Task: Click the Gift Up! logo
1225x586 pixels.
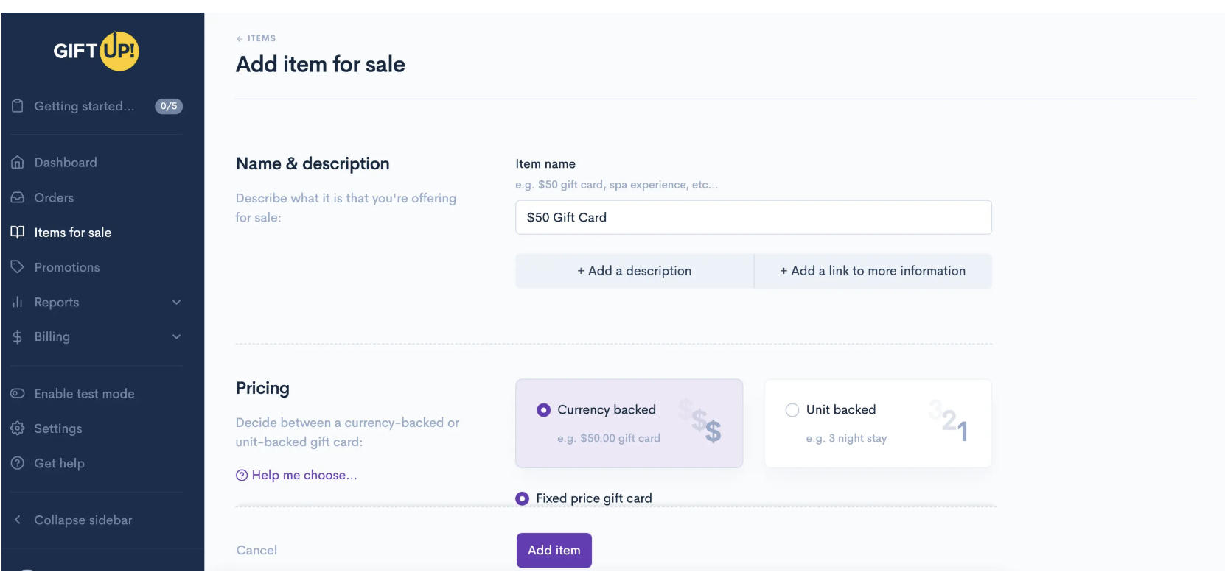Action: [x=97, y=51]
